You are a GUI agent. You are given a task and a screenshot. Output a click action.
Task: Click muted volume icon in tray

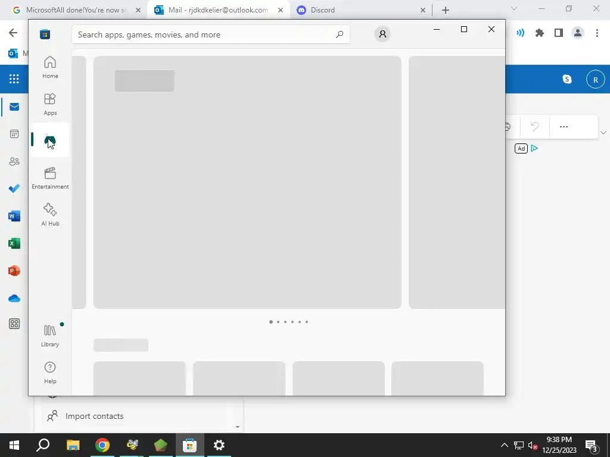pyautogui.click(x=532, y=445)
